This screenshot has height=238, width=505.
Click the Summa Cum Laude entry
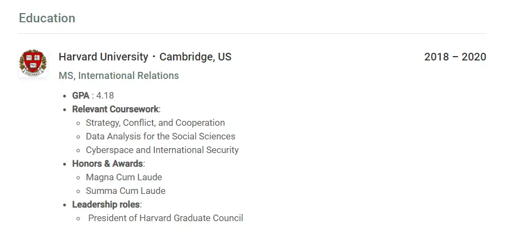pos(126,191)
